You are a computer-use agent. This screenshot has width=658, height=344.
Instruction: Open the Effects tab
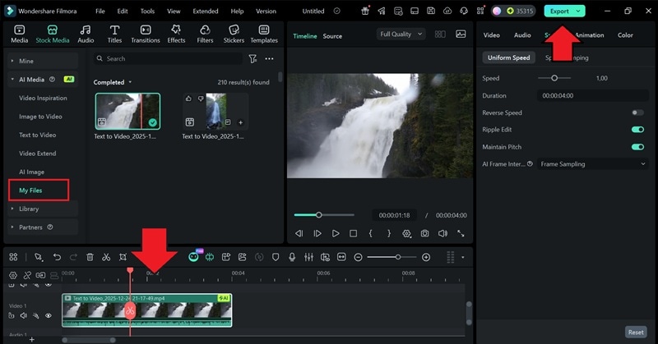click(x=176, y=34)
